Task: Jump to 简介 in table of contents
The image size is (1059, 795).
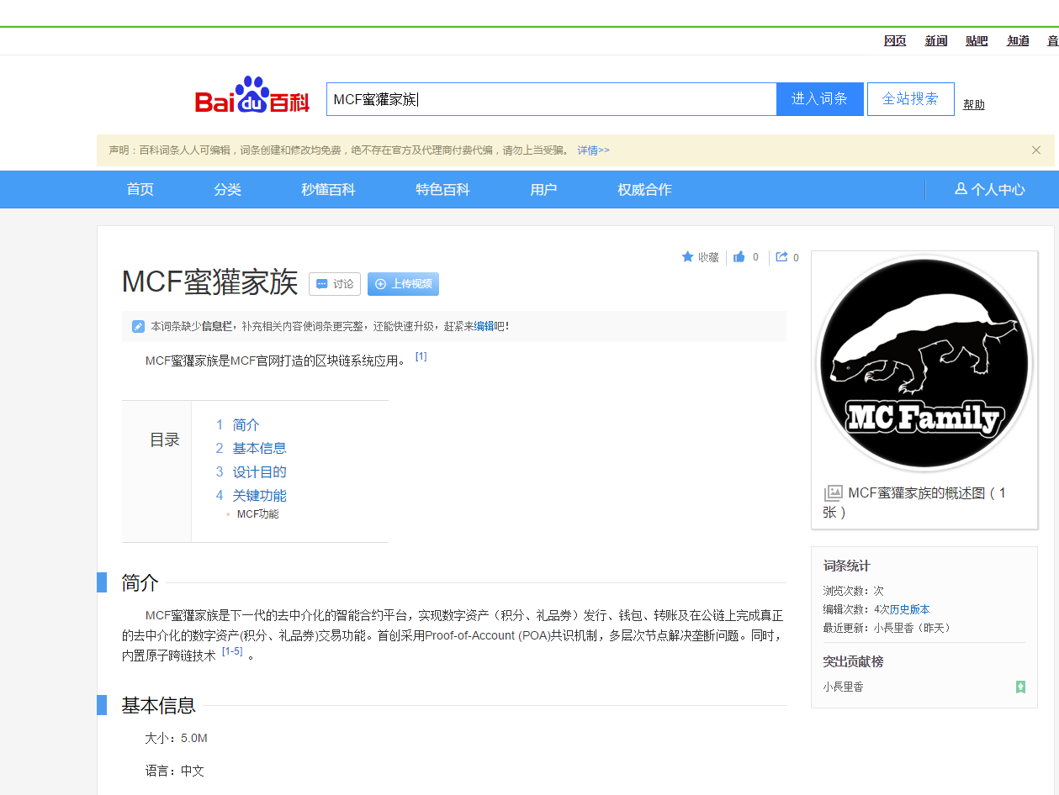Action: (x=246, y=425)
